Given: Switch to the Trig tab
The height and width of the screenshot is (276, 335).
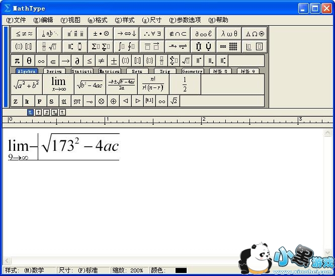Looking at the screenshot, I should (x=165, y=71).
